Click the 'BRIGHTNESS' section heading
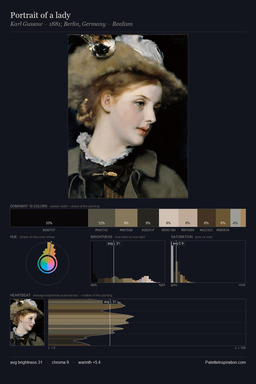This screenshot has height=384, width=256. pyautogui.click(x=101, y=237)
